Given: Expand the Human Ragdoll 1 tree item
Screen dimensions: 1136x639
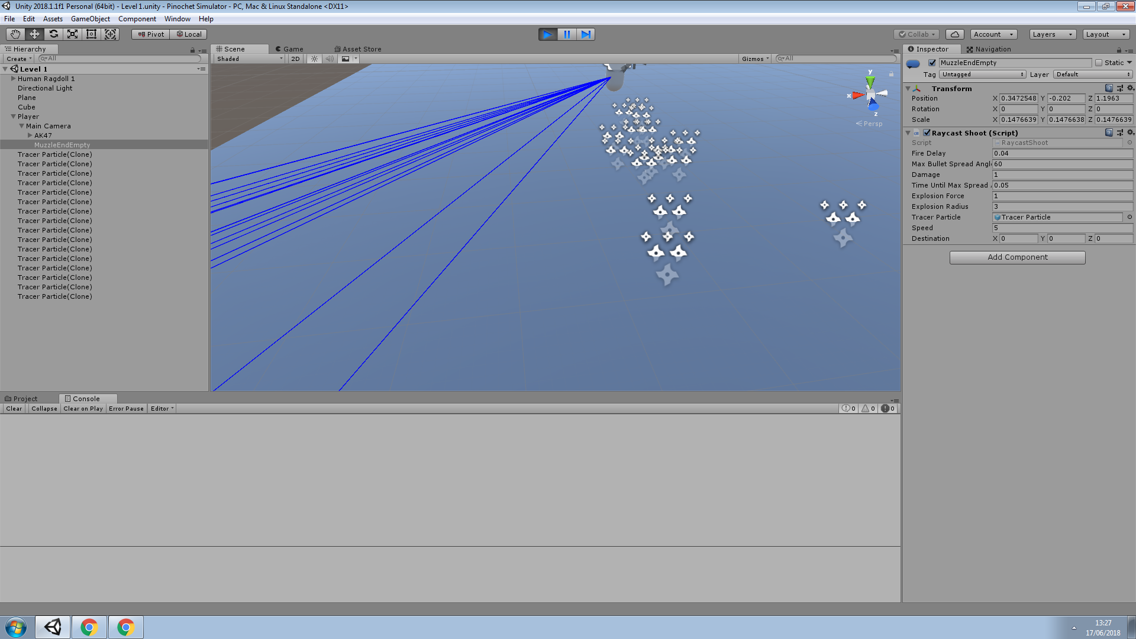Looking at the screenshot, I should tap(13, 79).
